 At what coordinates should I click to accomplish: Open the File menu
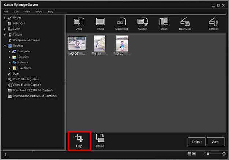(6, 12)
